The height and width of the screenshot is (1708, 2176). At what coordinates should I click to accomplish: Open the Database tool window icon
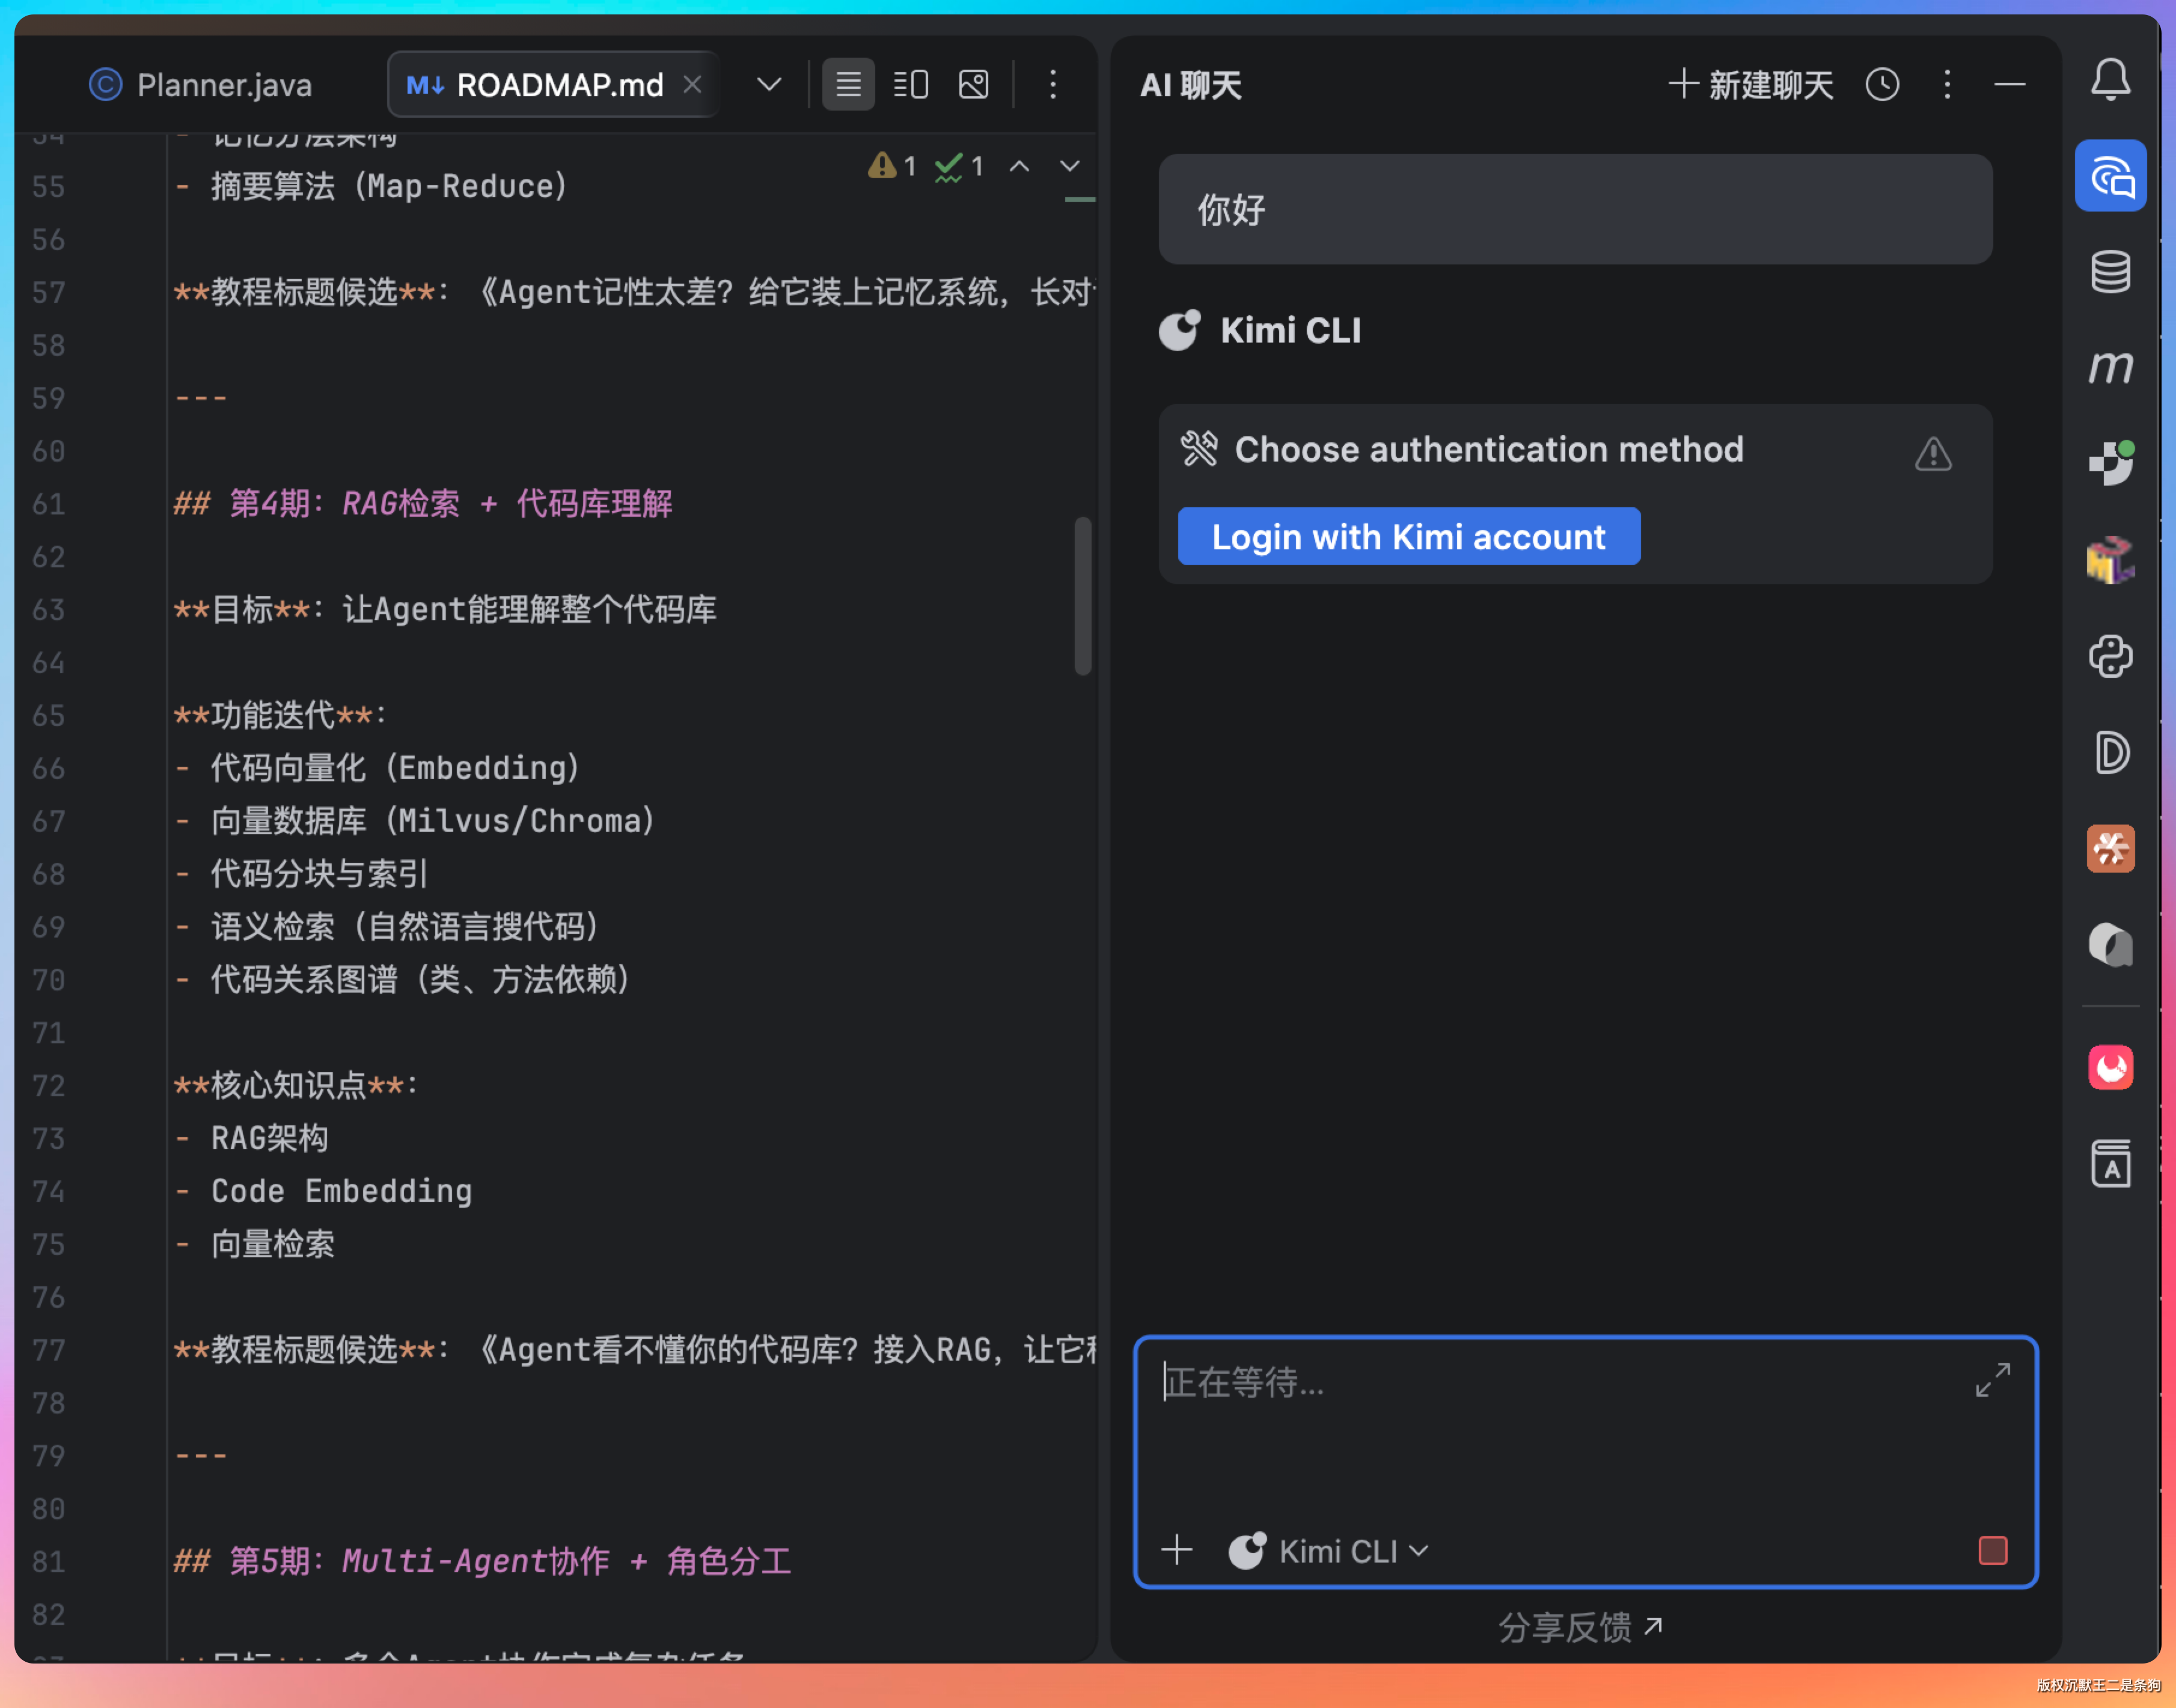click(2110, 272)
